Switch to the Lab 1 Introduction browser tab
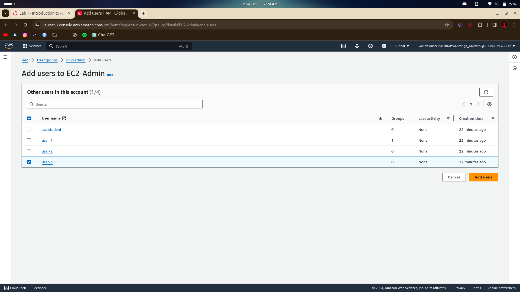Image resolution: width=520 pixels, height=292 pixels. pos(42,13)
